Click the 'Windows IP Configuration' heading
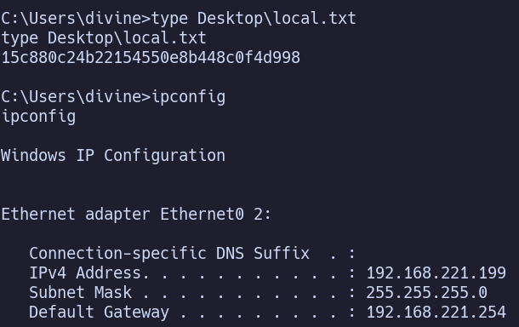 click(x=113, y=155)
